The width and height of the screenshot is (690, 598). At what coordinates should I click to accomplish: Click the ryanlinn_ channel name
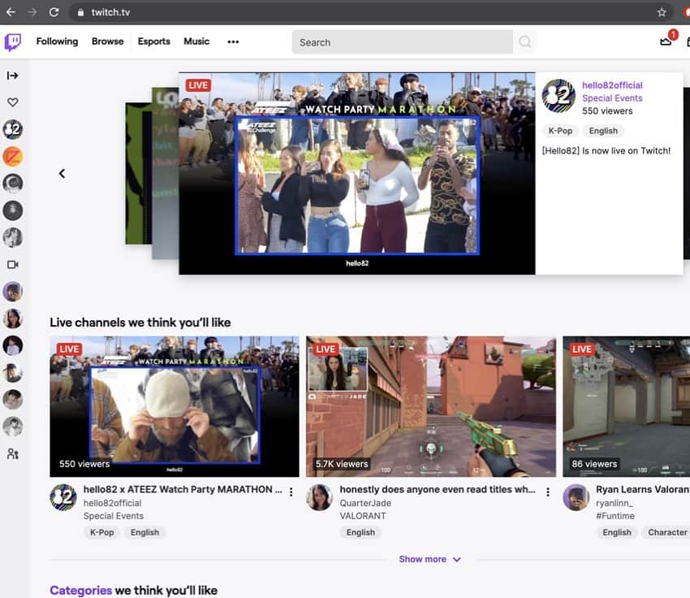point(615,503)
